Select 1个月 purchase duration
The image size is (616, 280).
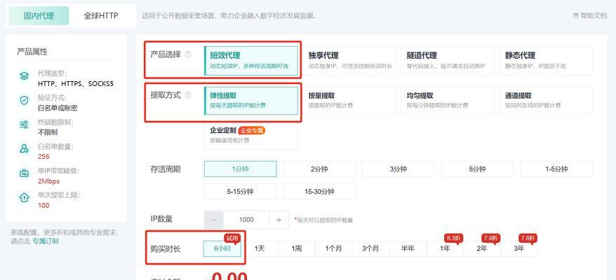click(x=333, y=248)
